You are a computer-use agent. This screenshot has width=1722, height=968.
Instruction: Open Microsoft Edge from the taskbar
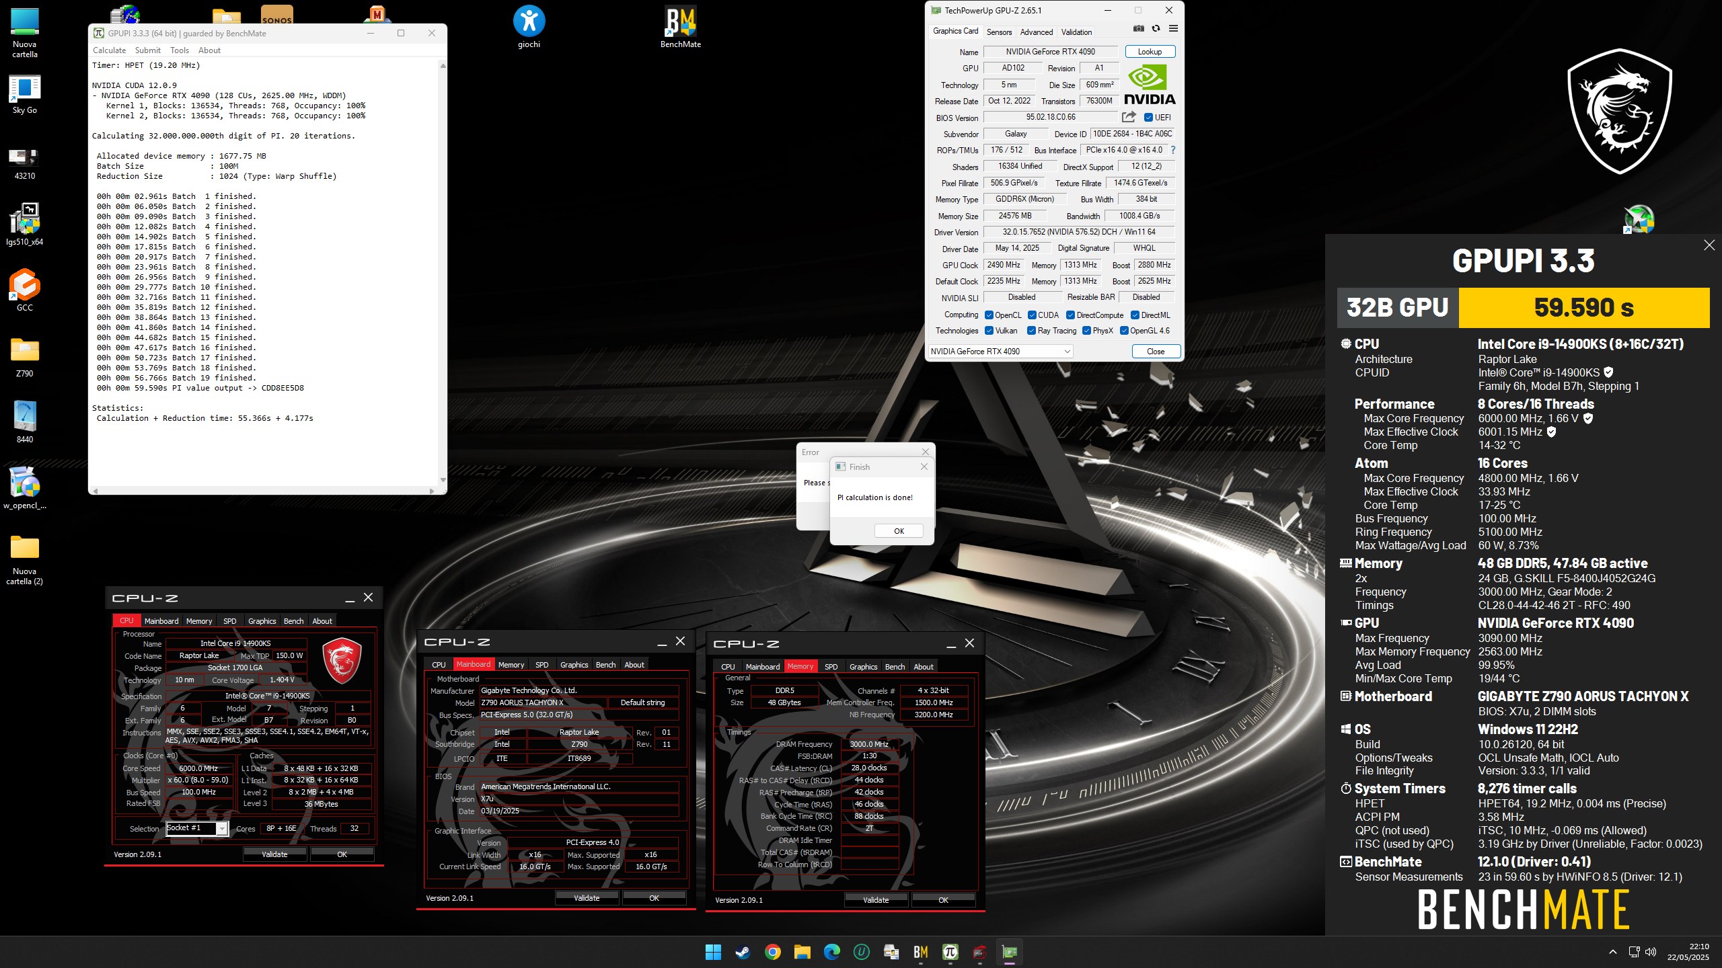tap(831, 952)
